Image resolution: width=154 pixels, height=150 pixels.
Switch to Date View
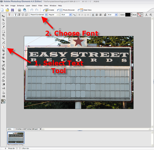point(85,10)
